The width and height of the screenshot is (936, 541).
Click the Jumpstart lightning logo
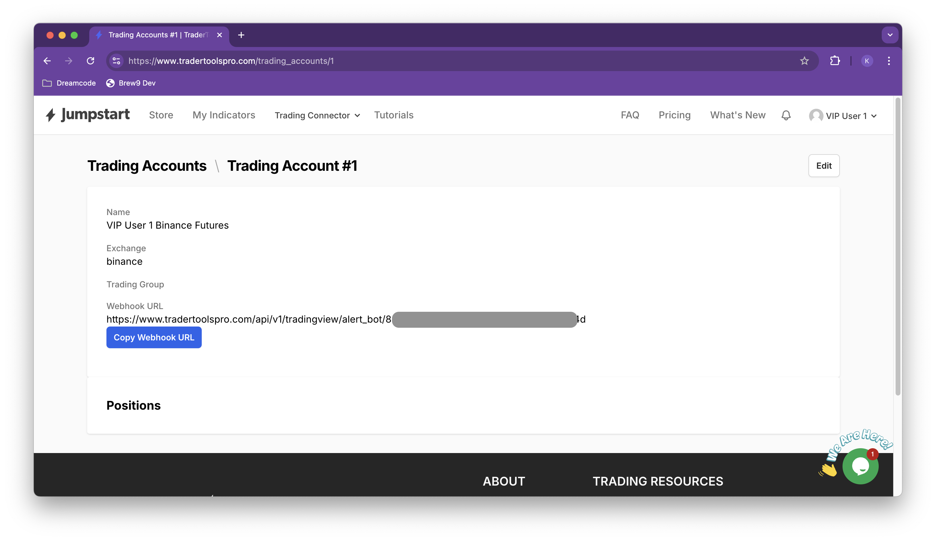point(88,115)
